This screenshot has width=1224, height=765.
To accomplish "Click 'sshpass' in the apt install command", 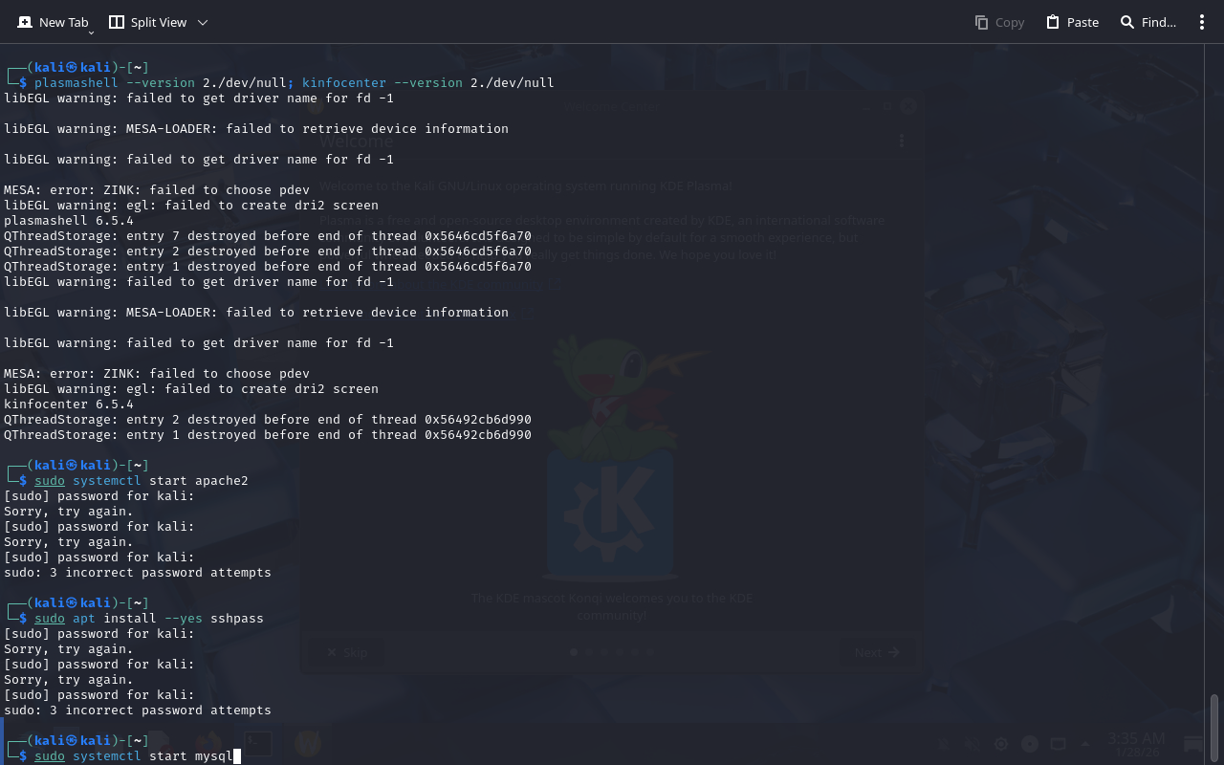I will tap(236, 619).
